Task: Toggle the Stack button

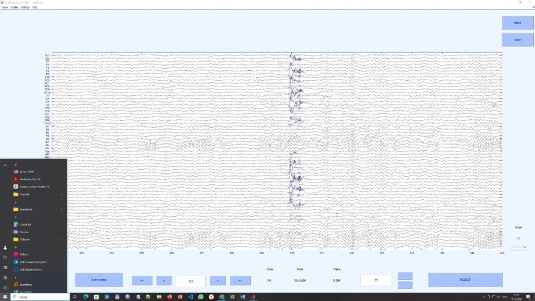Action: (517, 22)
